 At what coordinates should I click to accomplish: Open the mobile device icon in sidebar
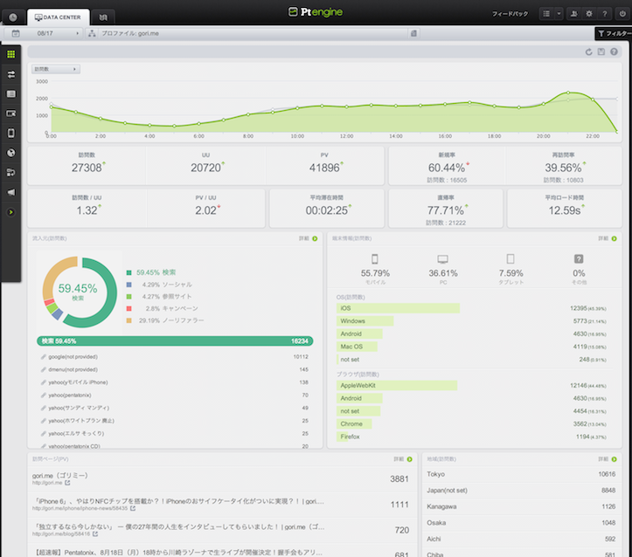point(11,133)
